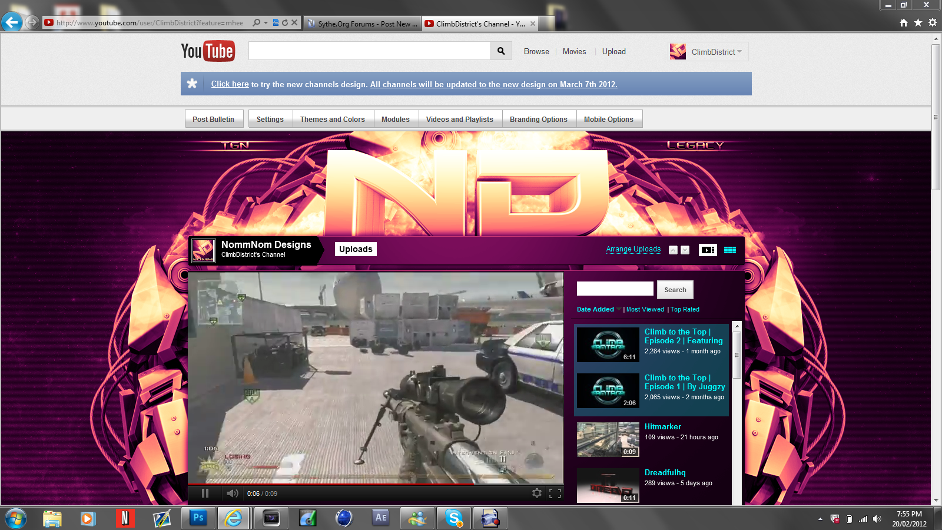Screen dimensions: 942x530
Task: Open the March 7th 2012 update notice link
Action: [494, 84]
